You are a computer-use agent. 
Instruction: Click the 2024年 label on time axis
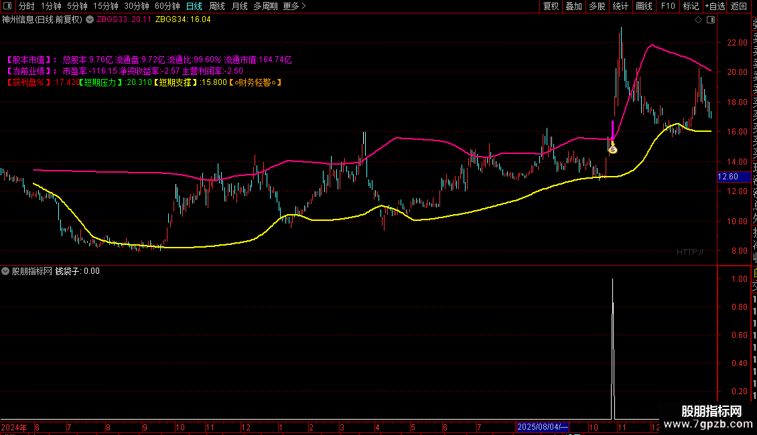[14, 427]
